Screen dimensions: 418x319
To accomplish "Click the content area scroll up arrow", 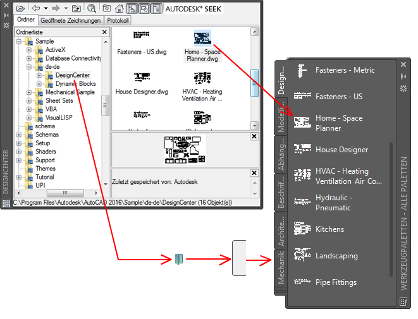I will [255, 32].
